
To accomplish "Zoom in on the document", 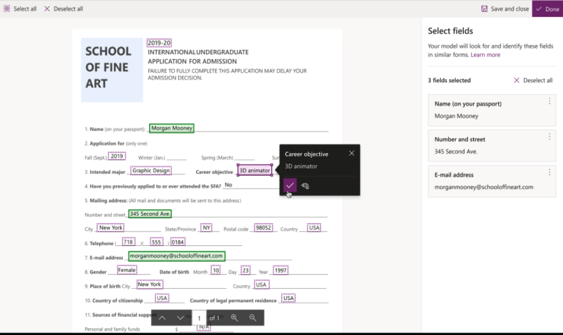I will tap(234, 318).
